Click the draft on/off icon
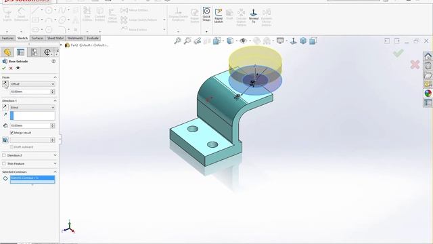 [5, 140]
